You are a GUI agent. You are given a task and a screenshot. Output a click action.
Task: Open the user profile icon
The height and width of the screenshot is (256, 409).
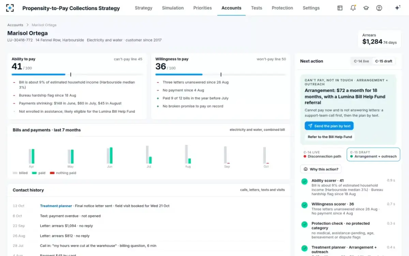379,8
